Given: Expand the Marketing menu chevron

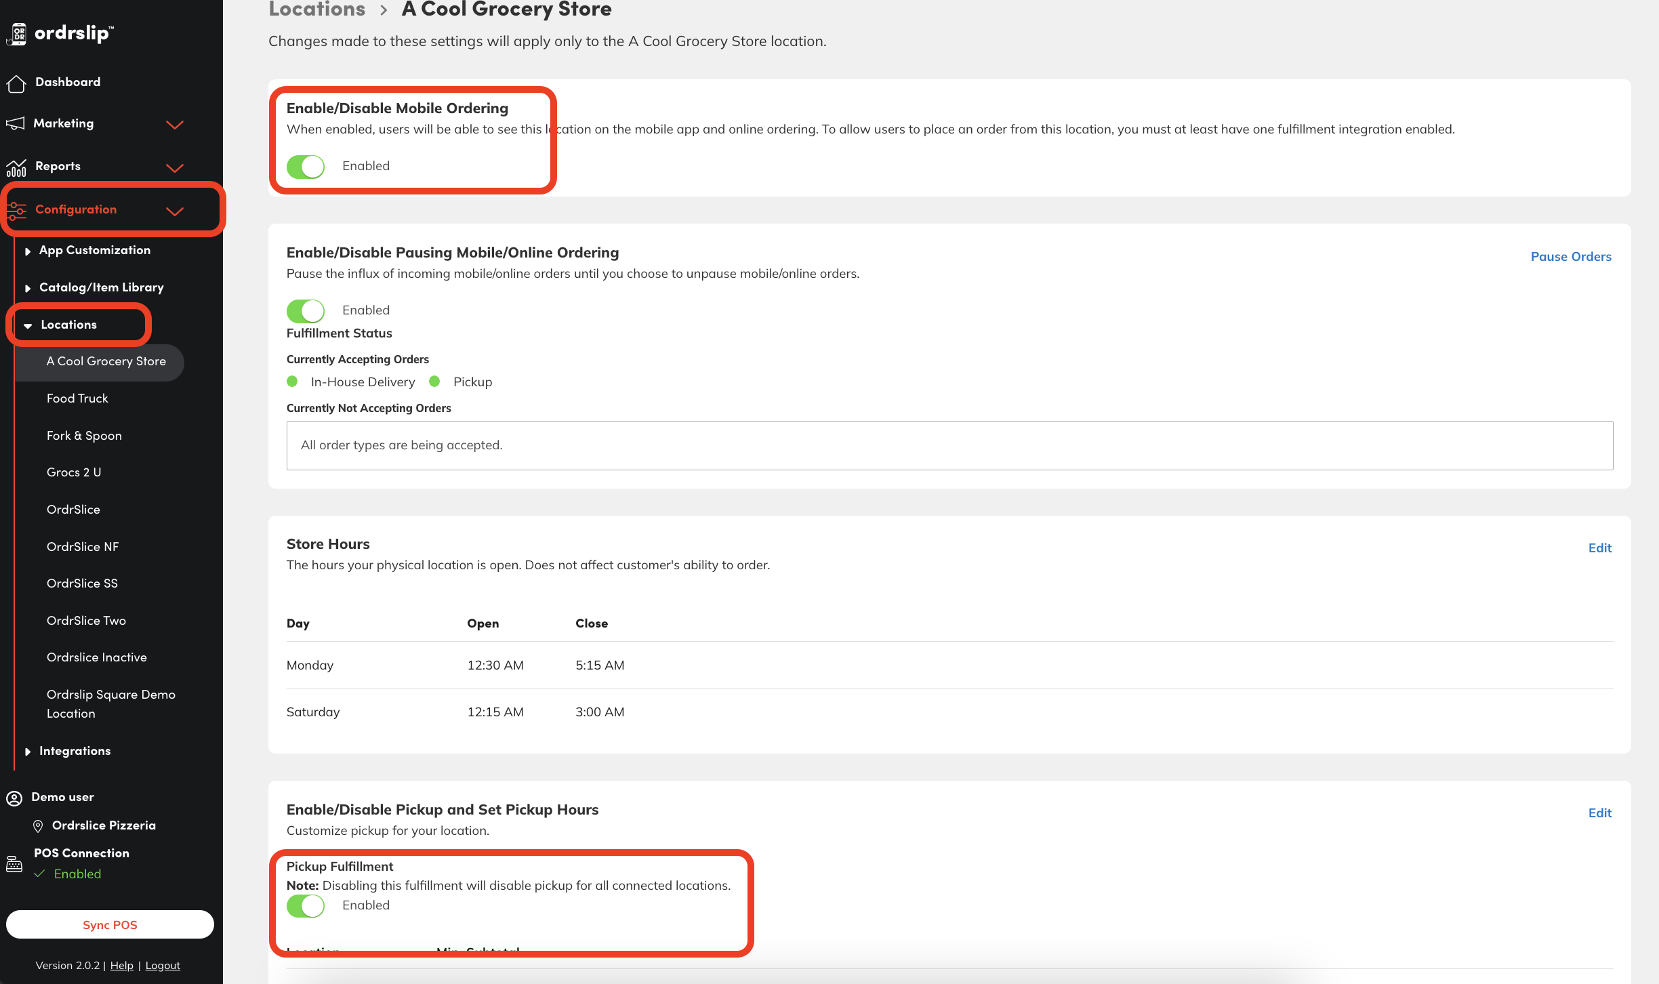Looking at the screenshot, I should pos(175,124).
